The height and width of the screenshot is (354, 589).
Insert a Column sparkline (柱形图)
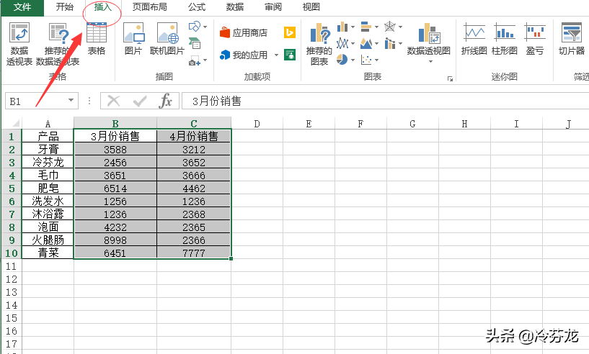point(505,40)
